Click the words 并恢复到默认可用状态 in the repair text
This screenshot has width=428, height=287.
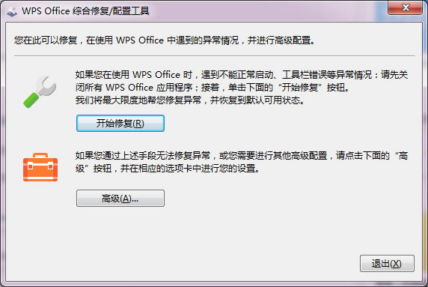255,100
